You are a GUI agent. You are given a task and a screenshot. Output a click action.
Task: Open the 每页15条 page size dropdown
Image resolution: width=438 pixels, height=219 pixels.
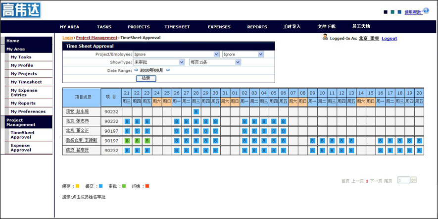click(x=215, y=62)
